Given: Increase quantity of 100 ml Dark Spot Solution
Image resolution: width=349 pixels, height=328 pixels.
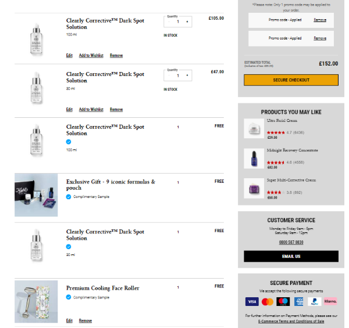Looking at the screenshot, I should pos(187,22).
